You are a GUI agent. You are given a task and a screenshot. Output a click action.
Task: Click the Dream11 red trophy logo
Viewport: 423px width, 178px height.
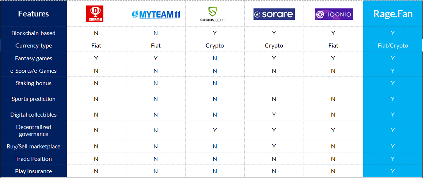click(95, 14)
